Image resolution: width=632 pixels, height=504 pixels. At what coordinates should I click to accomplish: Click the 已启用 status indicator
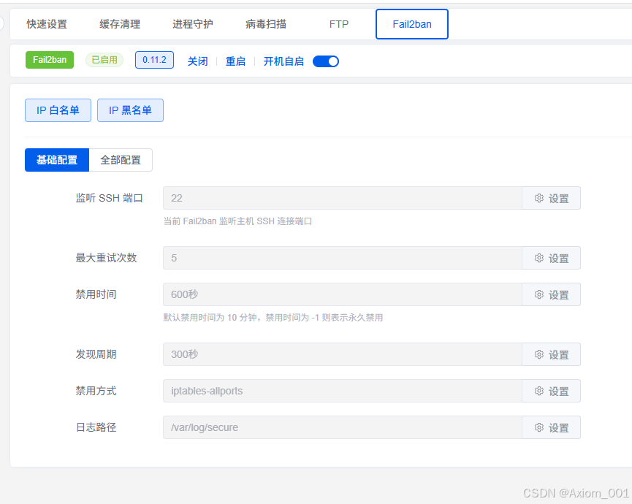click(x=104, y=60)
